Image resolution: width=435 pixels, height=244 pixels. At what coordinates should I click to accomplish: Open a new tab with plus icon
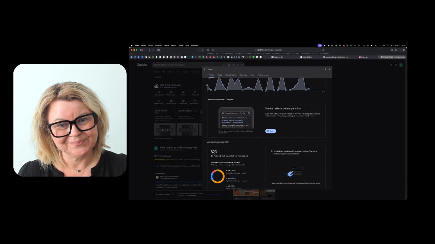(x=400, y=50)
